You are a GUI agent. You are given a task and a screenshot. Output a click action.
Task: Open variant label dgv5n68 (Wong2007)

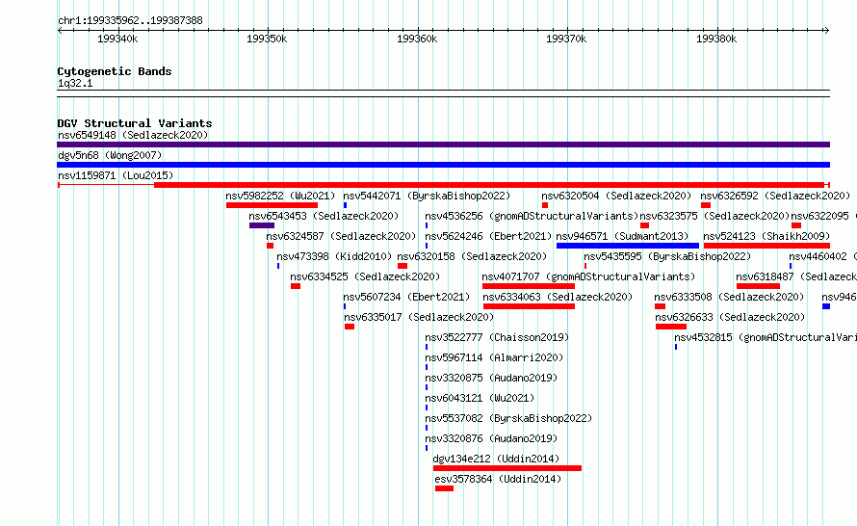click(x=110, y=155)
